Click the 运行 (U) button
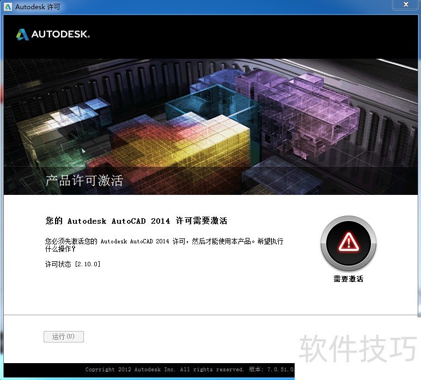421x380 pixels. (64, 336)
